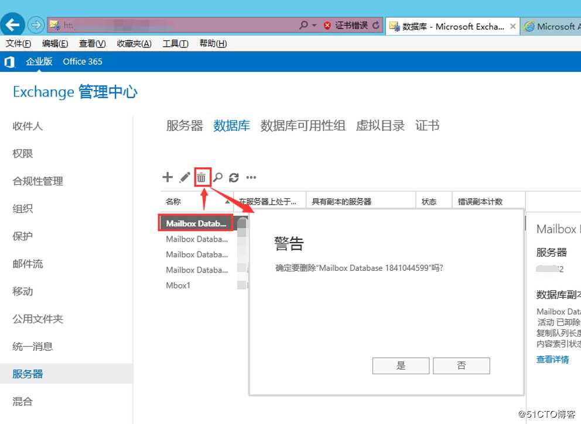Click the Office logo icon
The width and height of the screenshot is (581, 424).
coord(9,62)
